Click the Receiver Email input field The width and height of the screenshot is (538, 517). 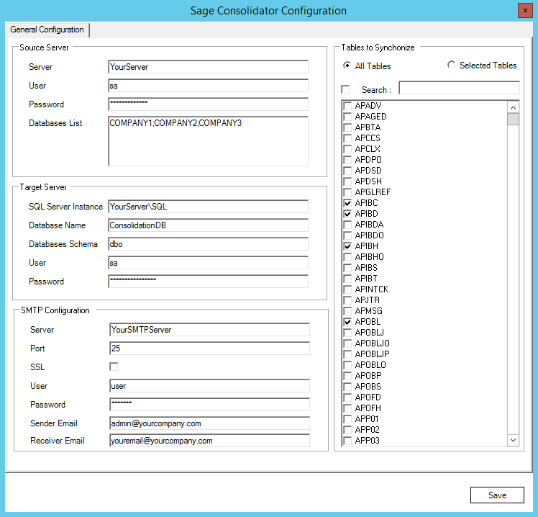click(x=209, y=441)
